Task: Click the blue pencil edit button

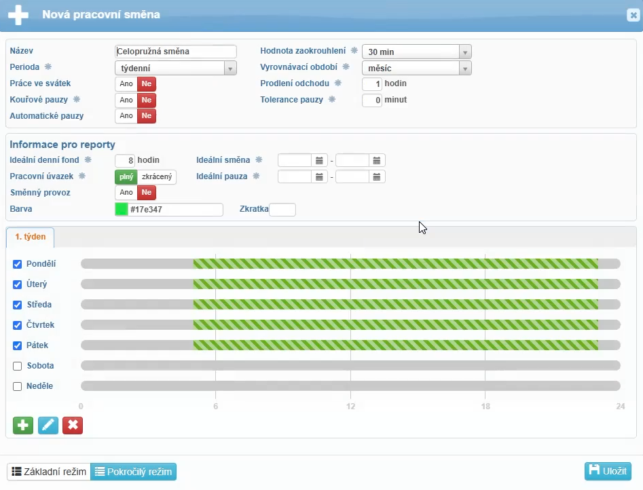Action: pyautogui.click(x=48, y=426)
